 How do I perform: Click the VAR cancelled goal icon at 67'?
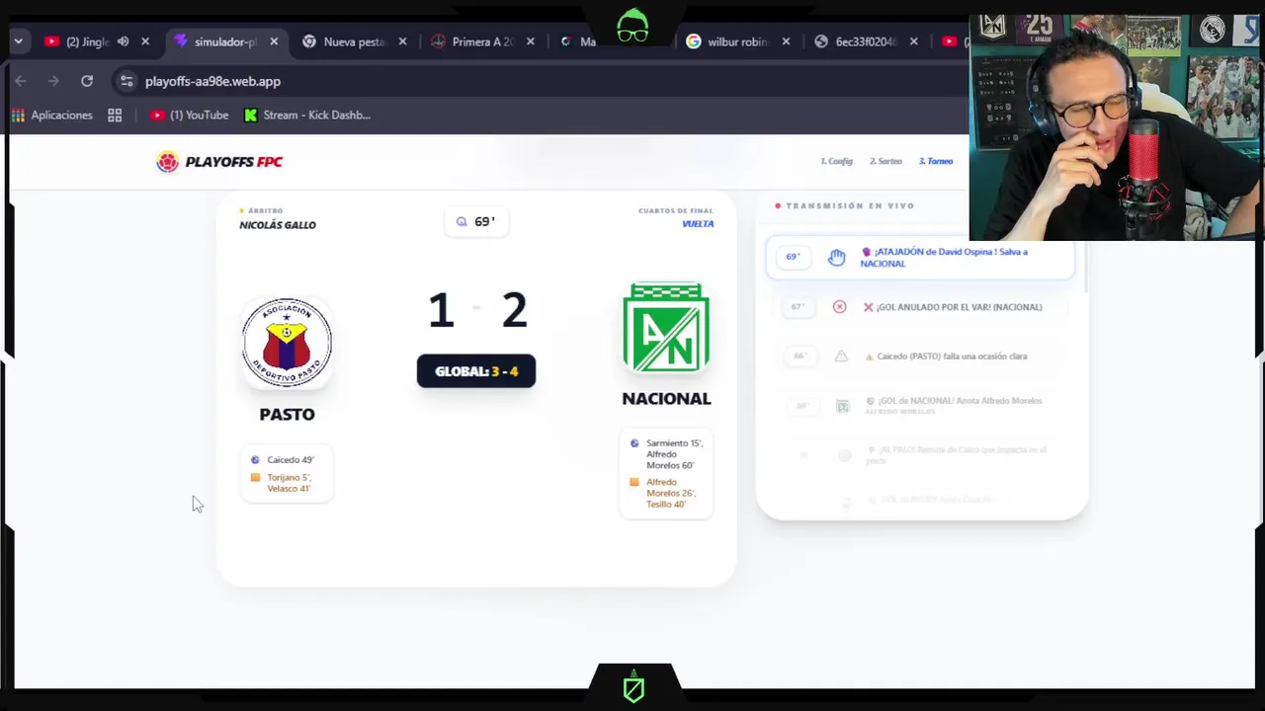tap(839, 307)
